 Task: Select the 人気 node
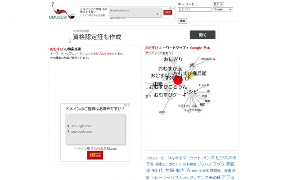194,106
